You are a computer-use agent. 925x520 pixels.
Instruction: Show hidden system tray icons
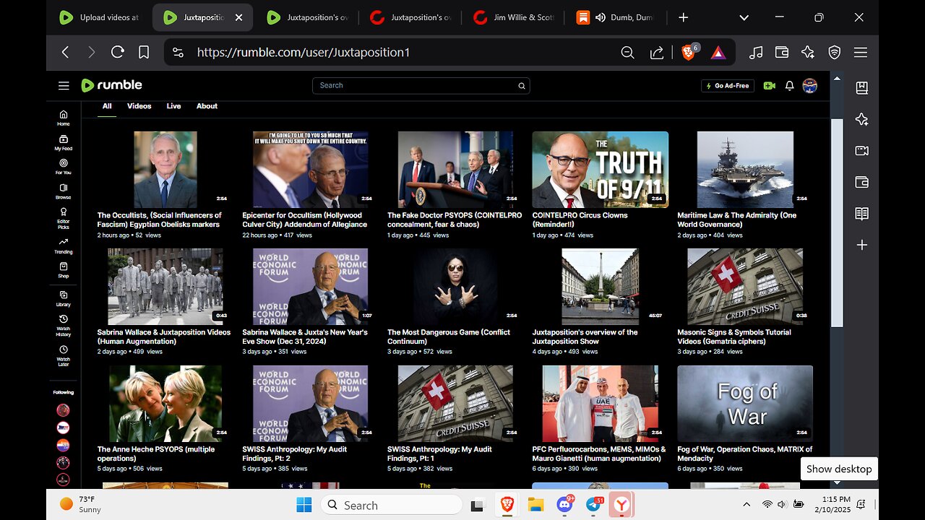[x=747, y=504]
